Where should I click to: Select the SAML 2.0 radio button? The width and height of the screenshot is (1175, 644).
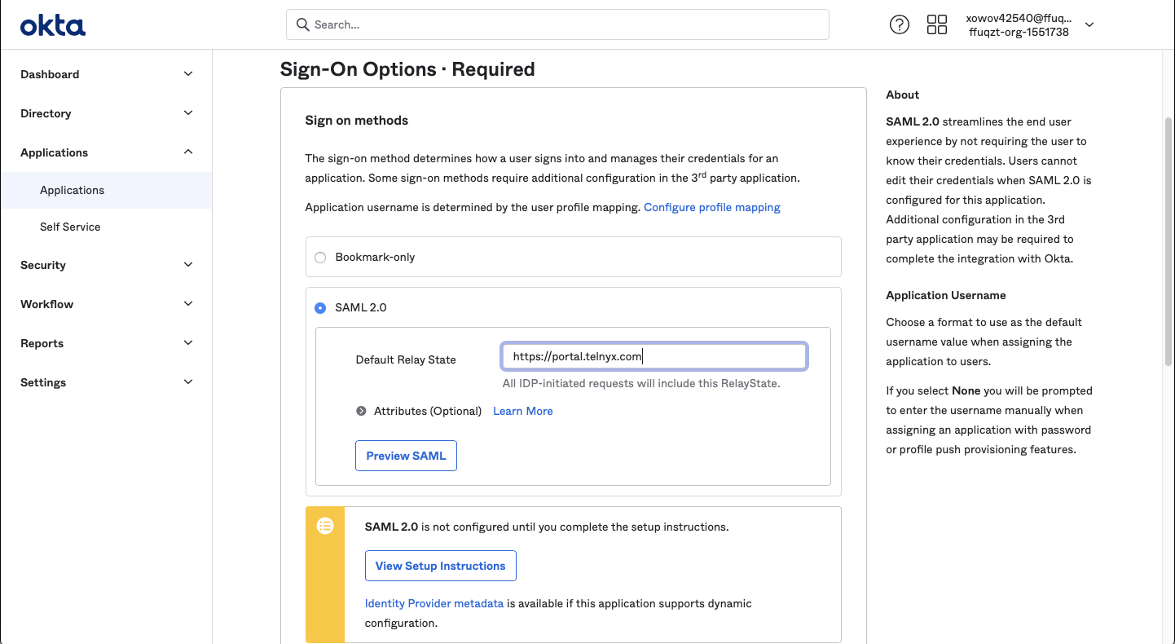(320, 308)
